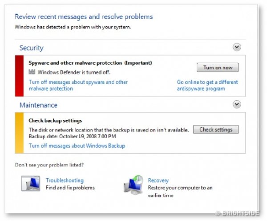Click the Windows Defender castle icon
This screenshot has width=267, height=221.
pyautogui.click(x=32, y=72)
